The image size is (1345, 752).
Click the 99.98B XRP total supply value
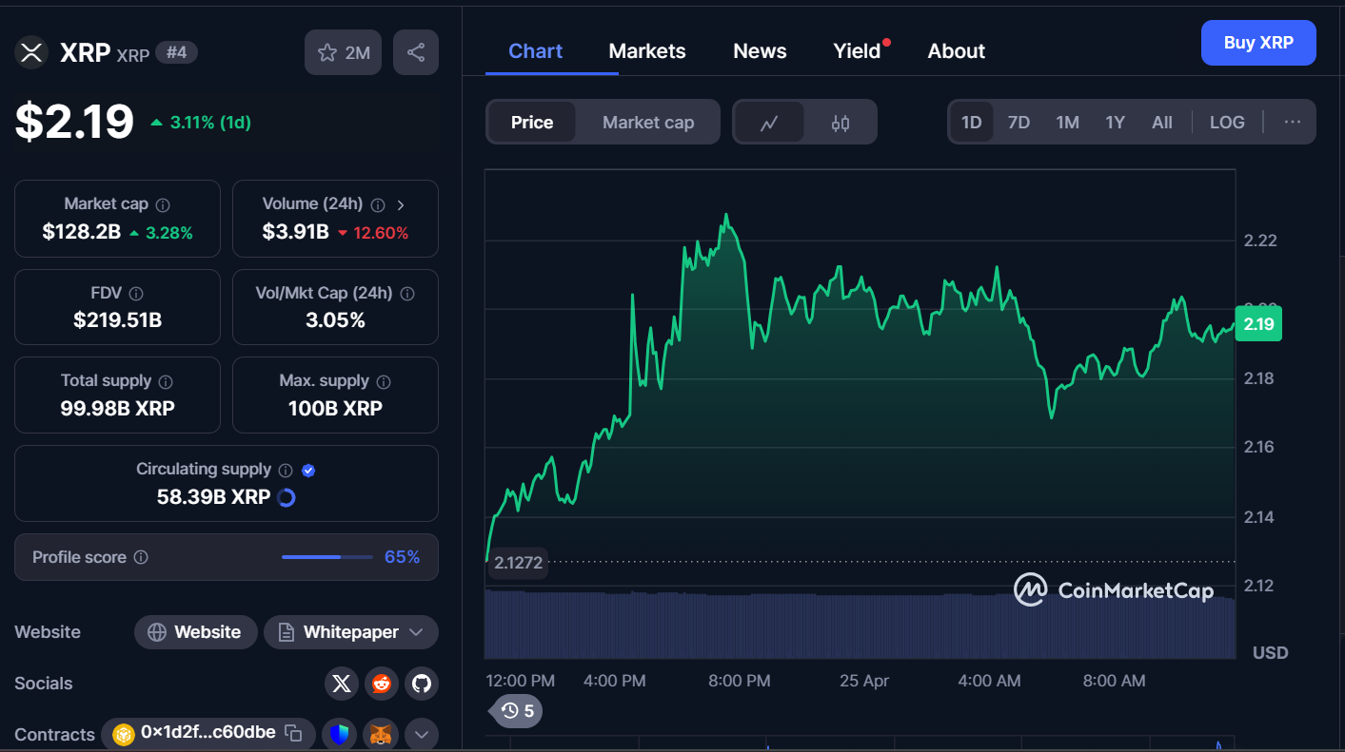pos(117,409)
